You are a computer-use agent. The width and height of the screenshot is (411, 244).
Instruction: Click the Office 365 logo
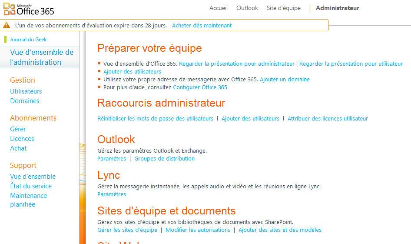29,9
